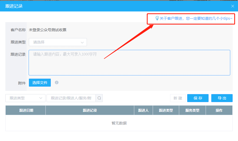The width and height of the screenshot is (238, 141).
Task: Focus the 跟进记录 content text area
Action: 129,63
